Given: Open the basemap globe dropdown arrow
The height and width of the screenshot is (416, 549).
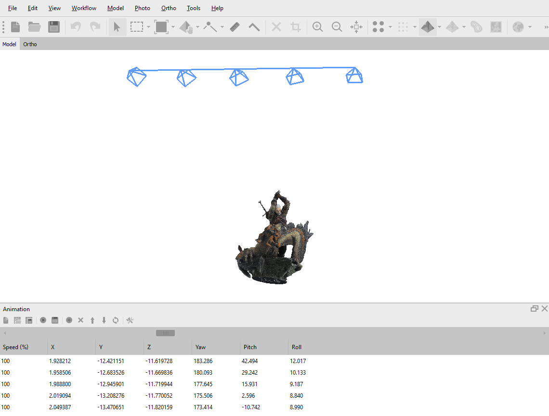Looking at the screenshot, I should (x=530, y=27).
